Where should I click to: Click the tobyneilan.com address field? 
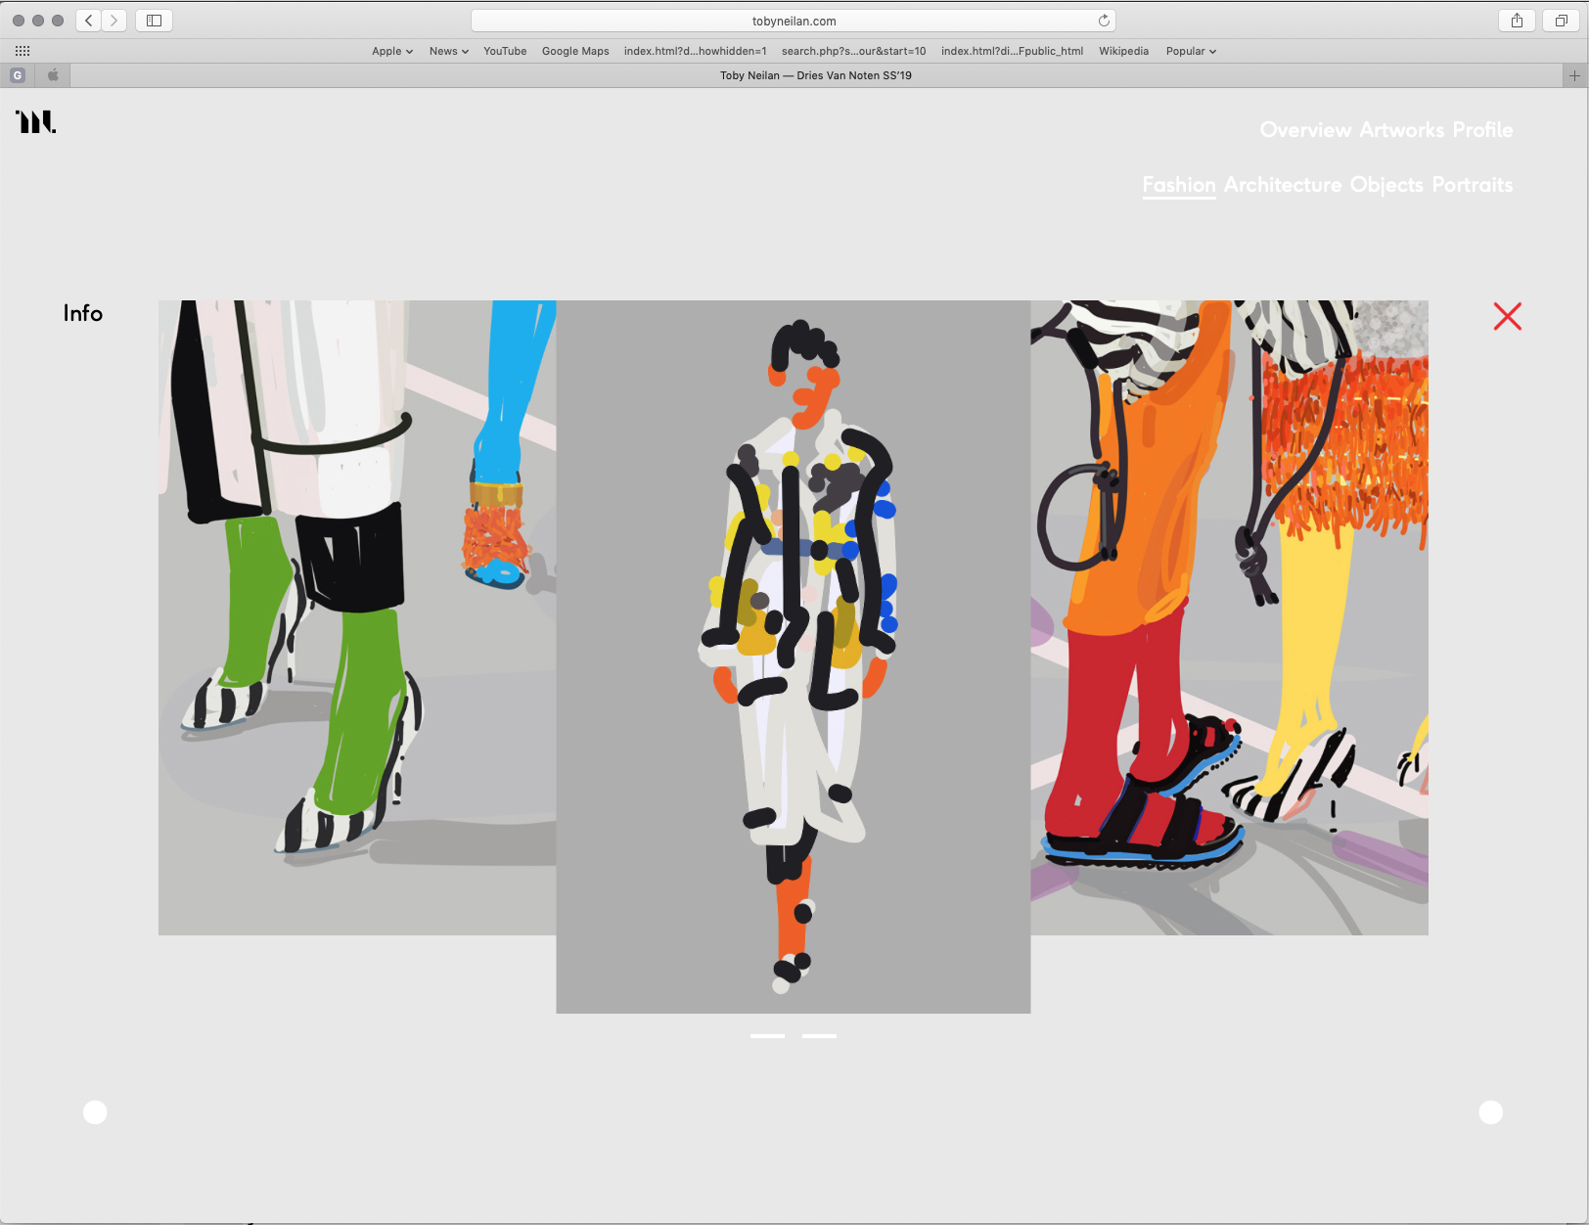click(793, 21)
